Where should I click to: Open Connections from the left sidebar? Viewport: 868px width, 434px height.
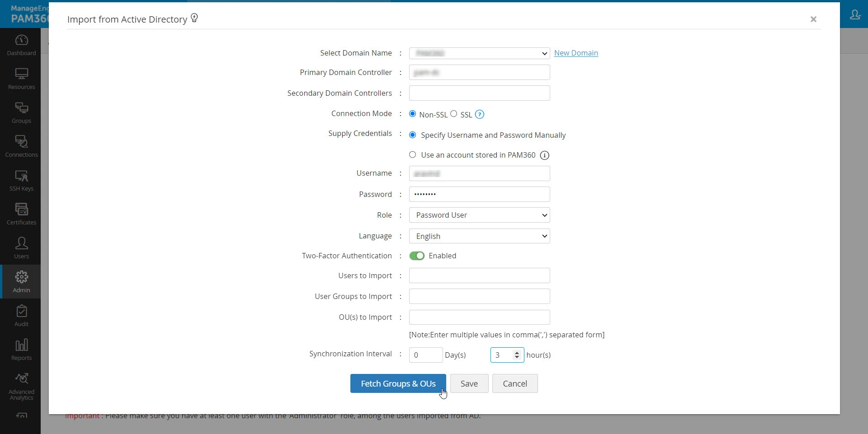[21, 145]
